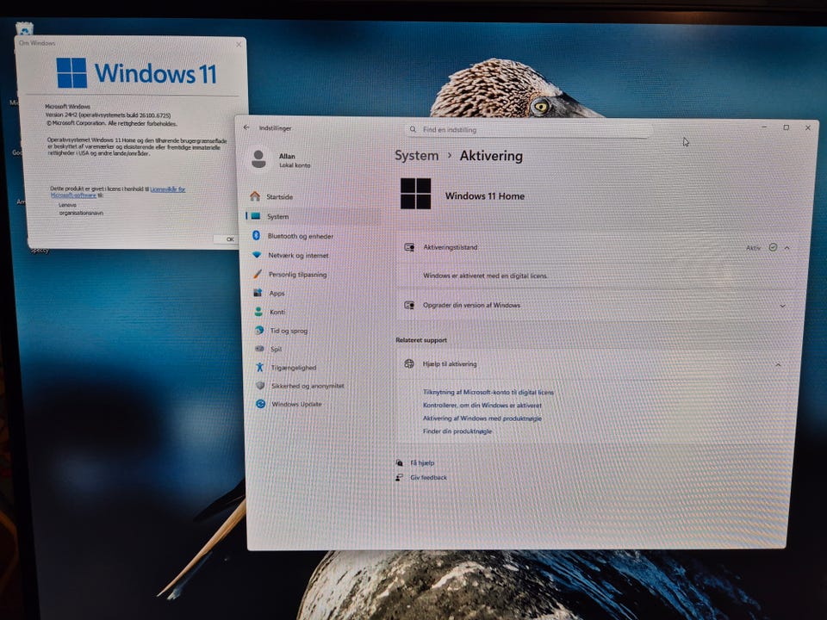Click the search magnifier icon in settings
The height and width of the screenshot is (620, 827).
413,129
